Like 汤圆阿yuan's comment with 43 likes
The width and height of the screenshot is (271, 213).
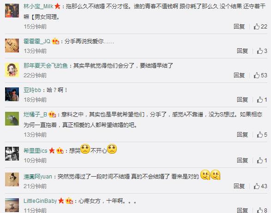coord(260,186)
